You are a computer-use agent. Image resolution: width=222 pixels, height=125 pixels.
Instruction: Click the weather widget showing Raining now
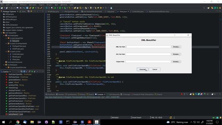(x=177, y=122)
